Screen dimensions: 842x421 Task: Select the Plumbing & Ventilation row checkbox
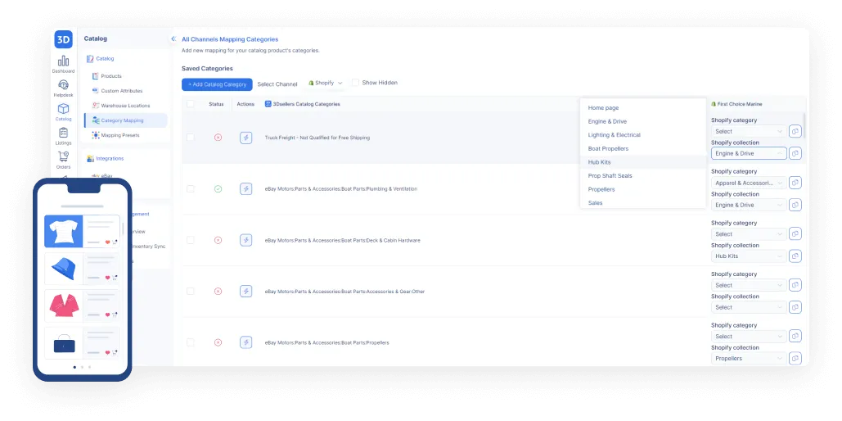(x=191, y=188)
